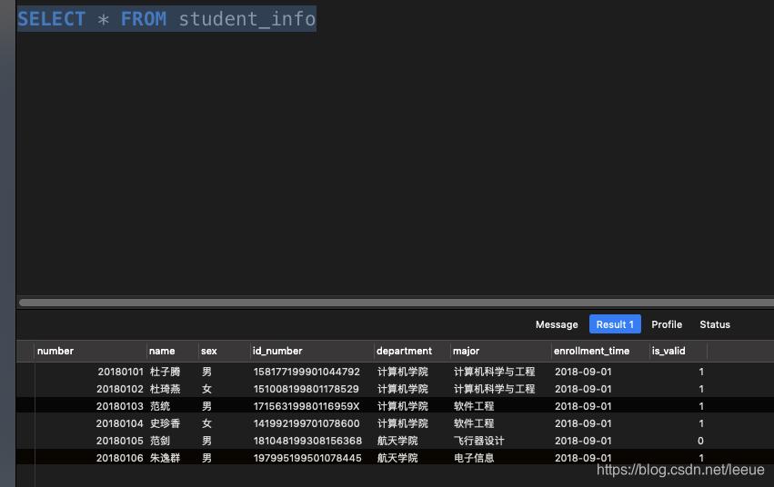Image resolution: width=774 pixels, height=487 pixels.
Task: Click major cell 电子信息
Action: [474, 458]
